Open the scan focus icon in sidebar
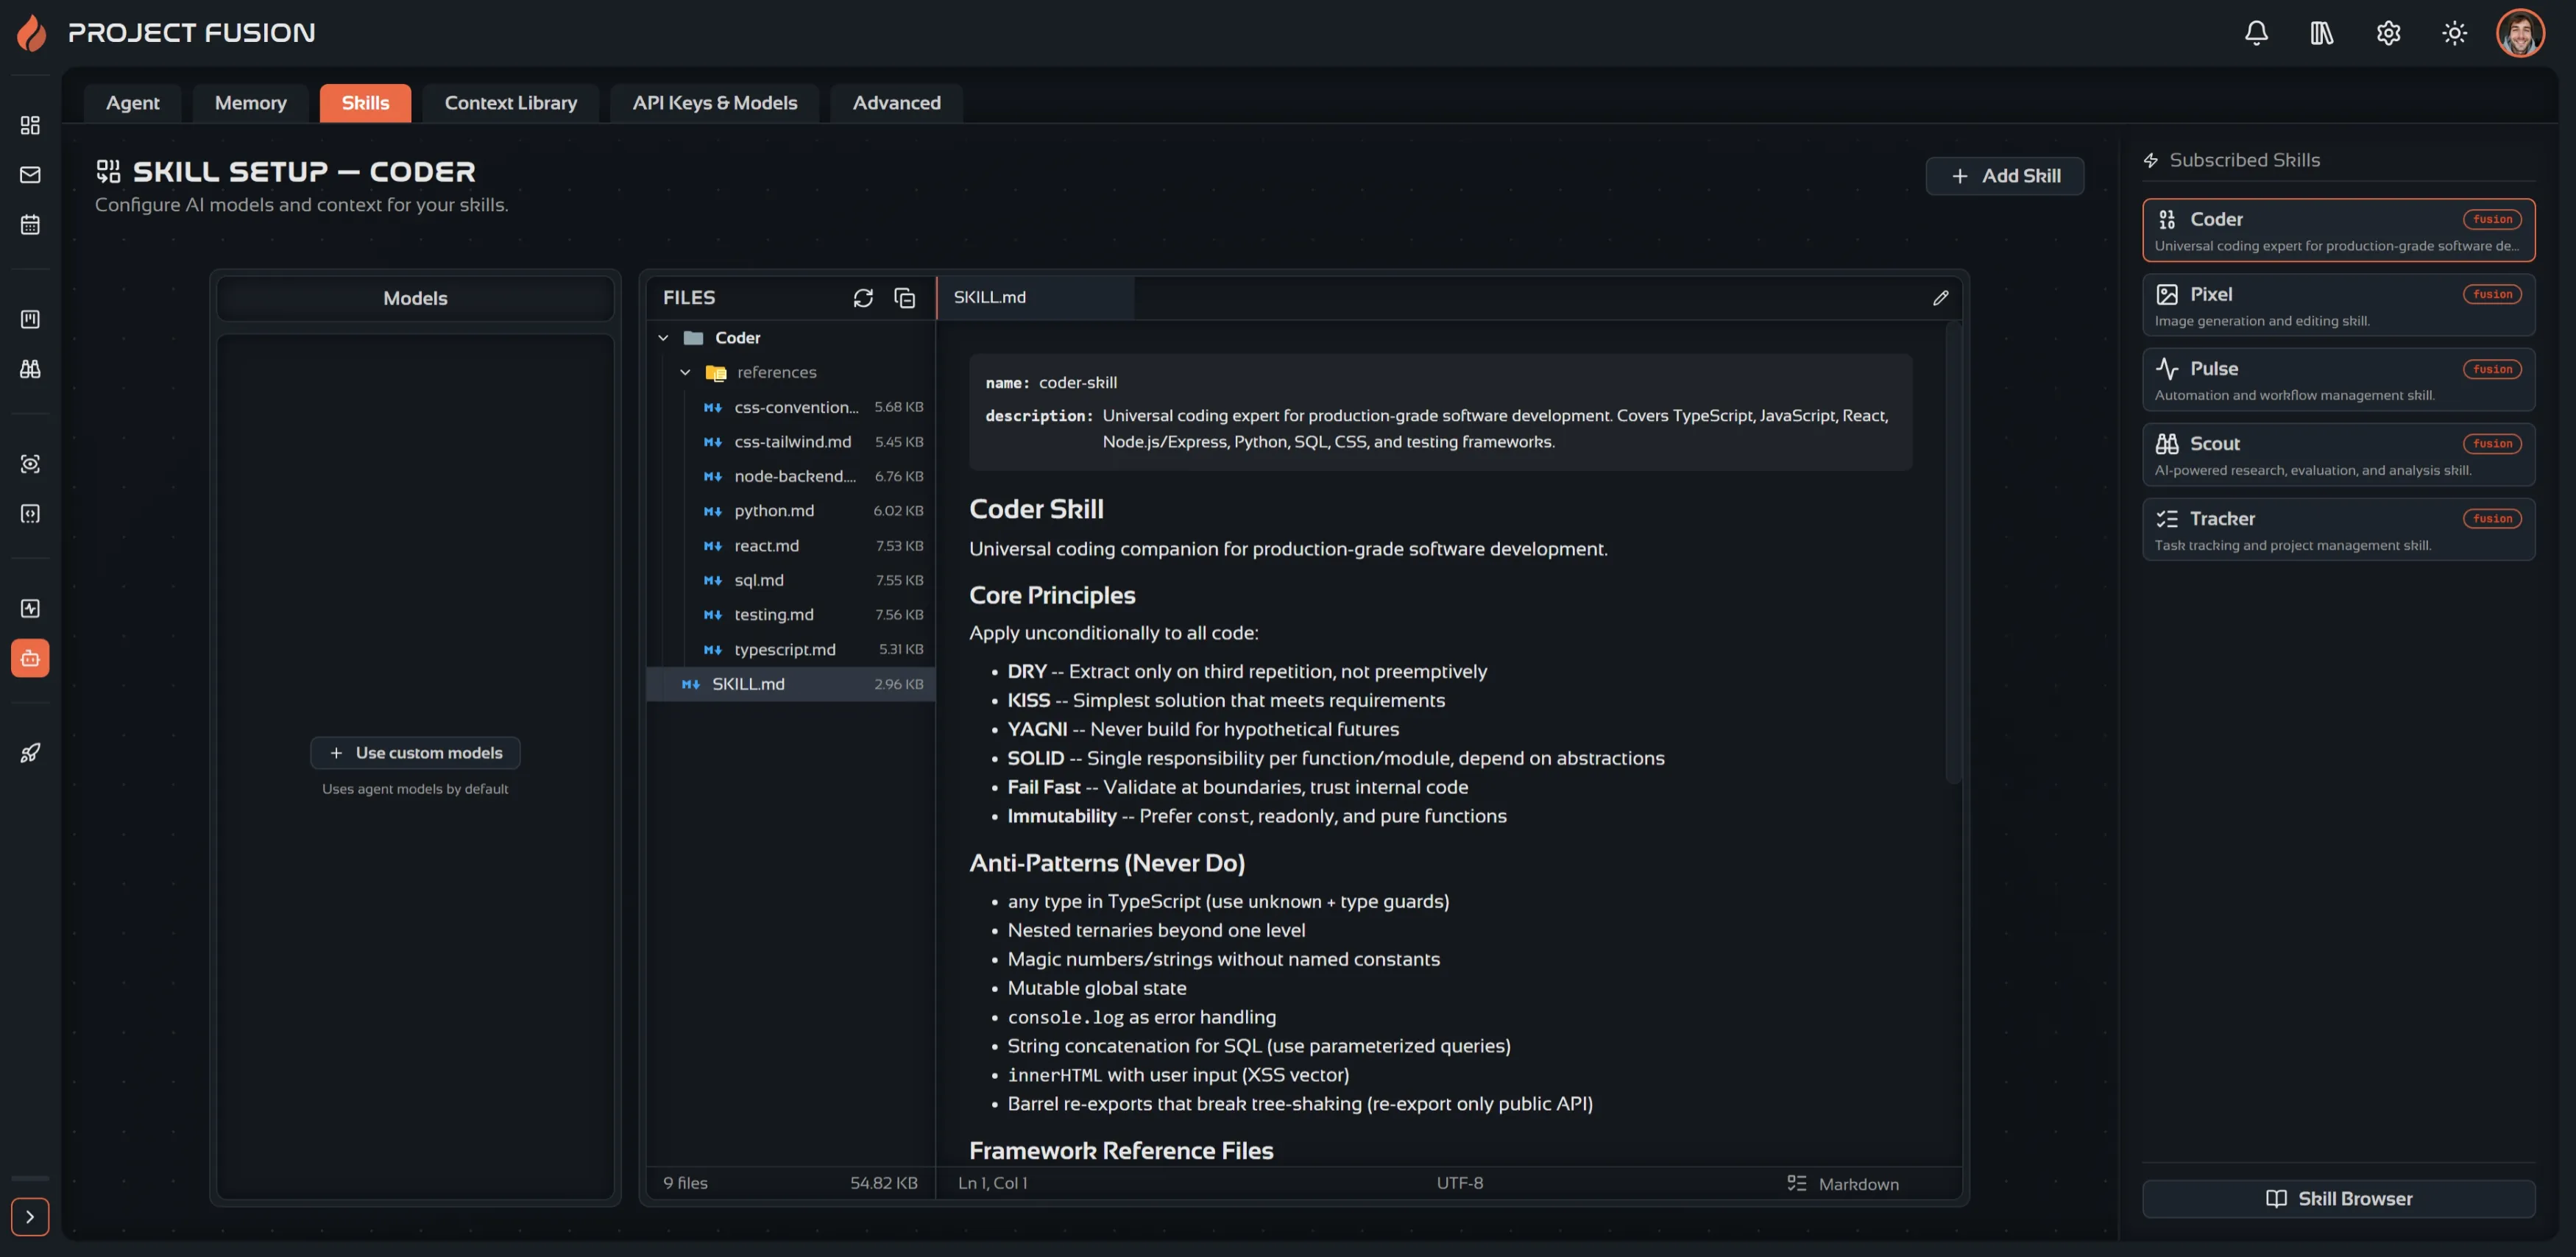Image resolution: width=2576 pixels, height=1257 pixels. click(x=30, y=464)
